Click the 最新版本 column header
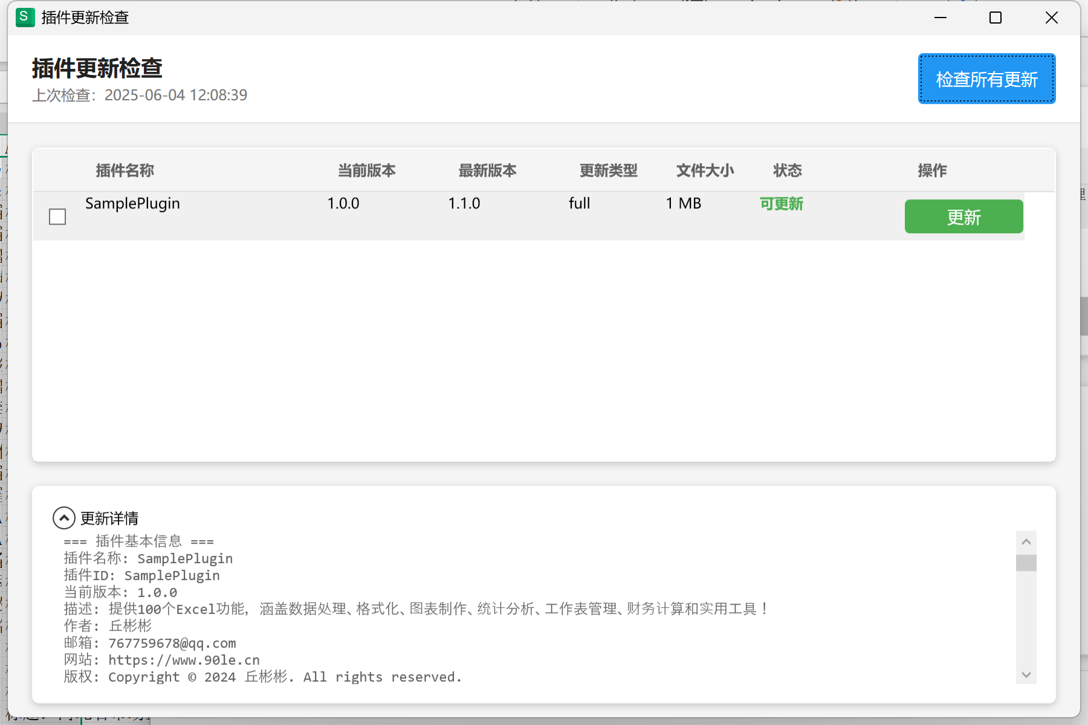The height and width of the screenshot is (725, 1088). click(x=487, y=171)
